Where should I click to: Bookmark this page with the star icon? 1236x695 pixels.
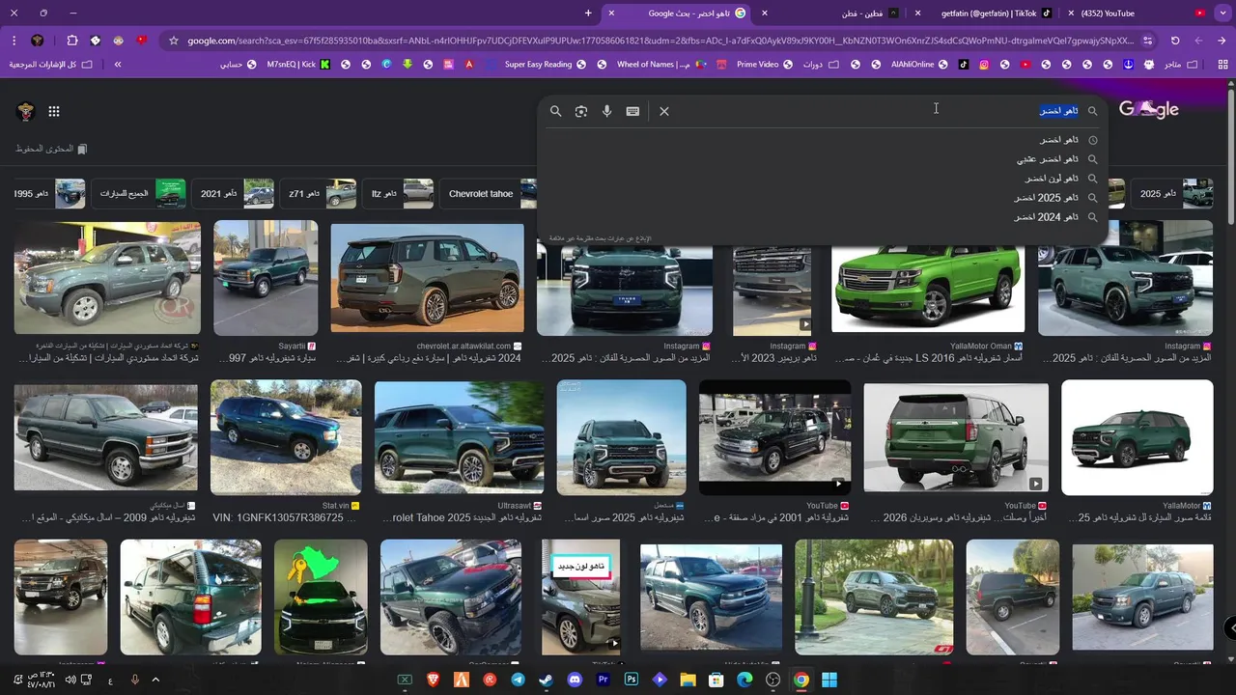(174, 41)
